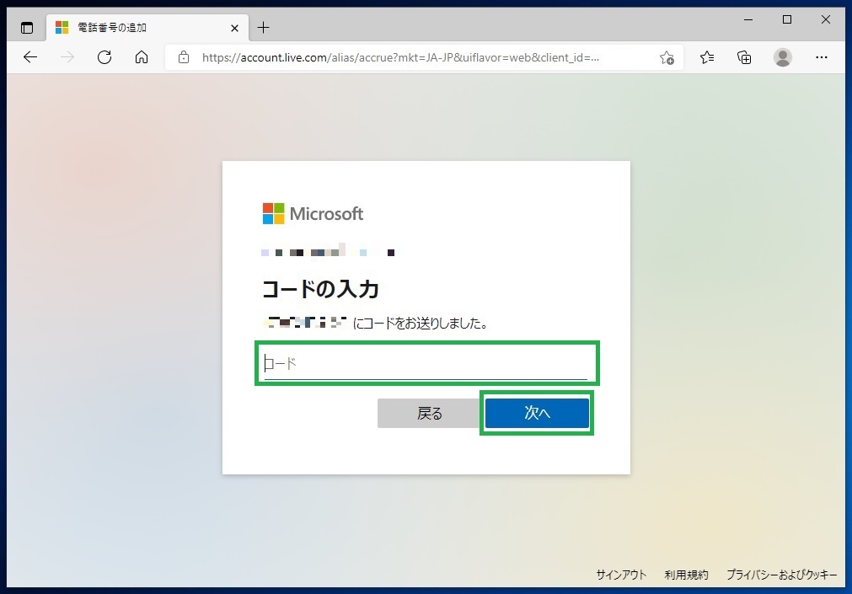Open the Settings and more menu
852x594 pixels.
[x=821, y=57]
